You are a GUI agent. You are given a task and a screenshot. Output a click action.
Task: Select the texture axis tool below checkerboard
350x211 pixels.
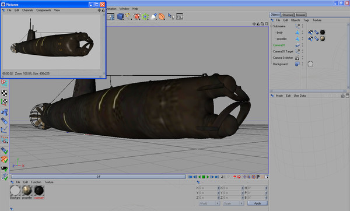pyautogui.click(x=4, y=102)
